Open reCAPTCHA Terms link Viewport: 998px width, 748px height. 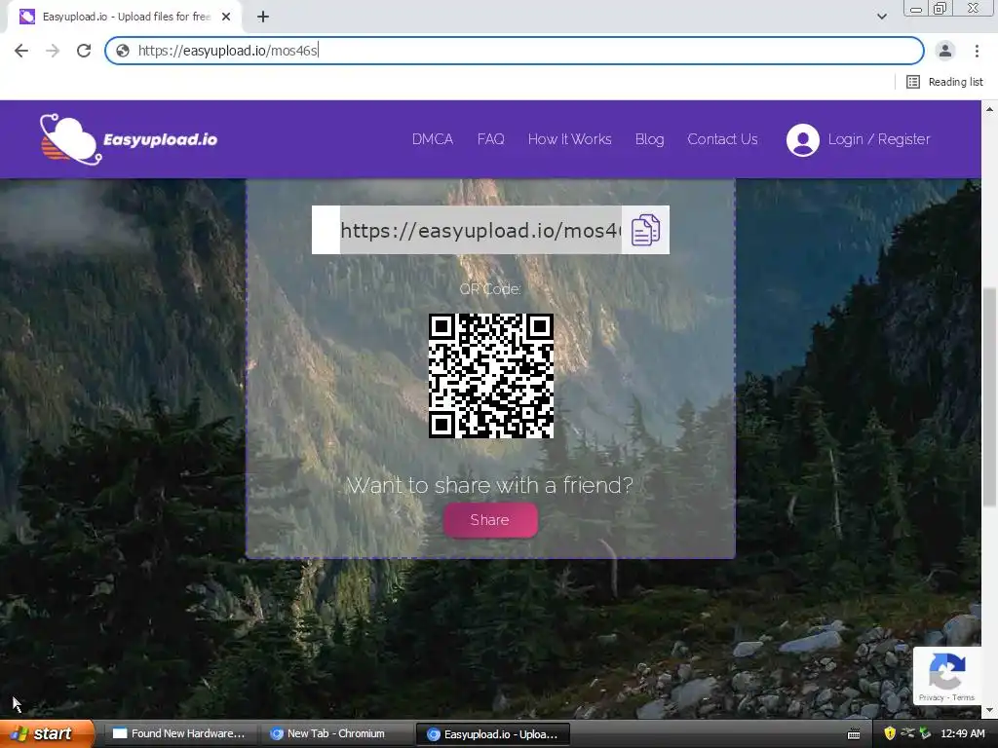[963, 697]
